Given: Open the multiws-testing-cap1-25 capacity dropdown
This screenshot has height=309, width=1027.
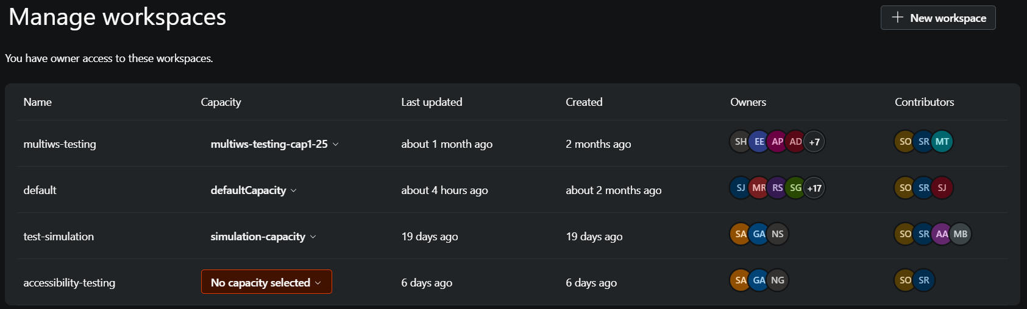Looking at the screenshot, I should click(274, 144).
